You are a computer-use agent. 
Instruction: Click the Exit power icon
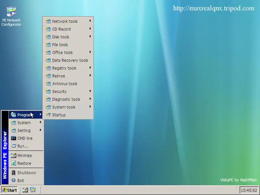(14, 180)
